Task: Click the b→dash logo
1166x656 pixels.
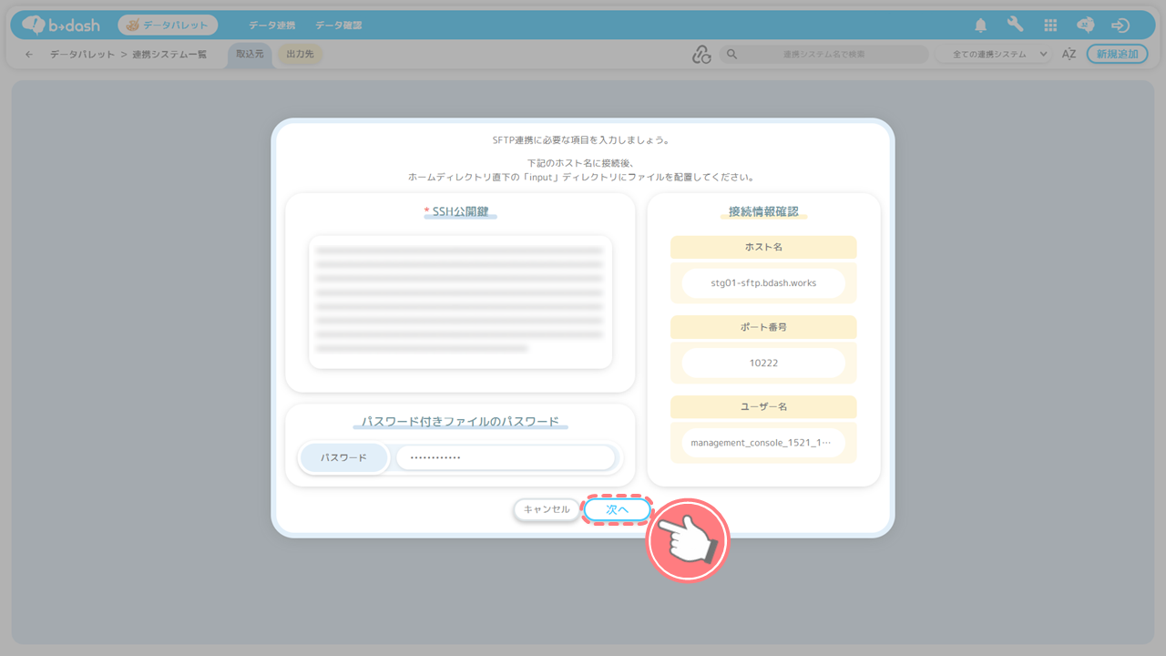Action: click(x=61, y=26)
